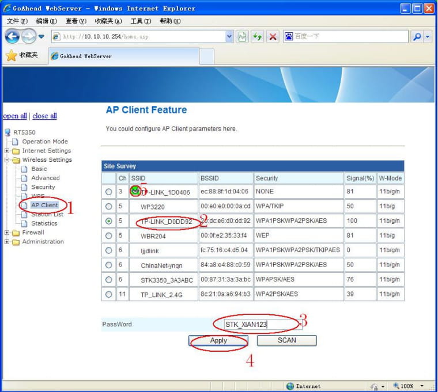This screenshot has width=438, height=392.
Task: Click the Statistics page icon
Action: (x=24, y=223)
